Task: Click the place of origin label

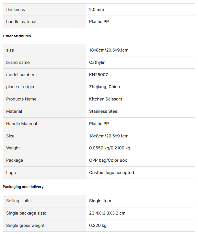Action: (x=20, y=87)
